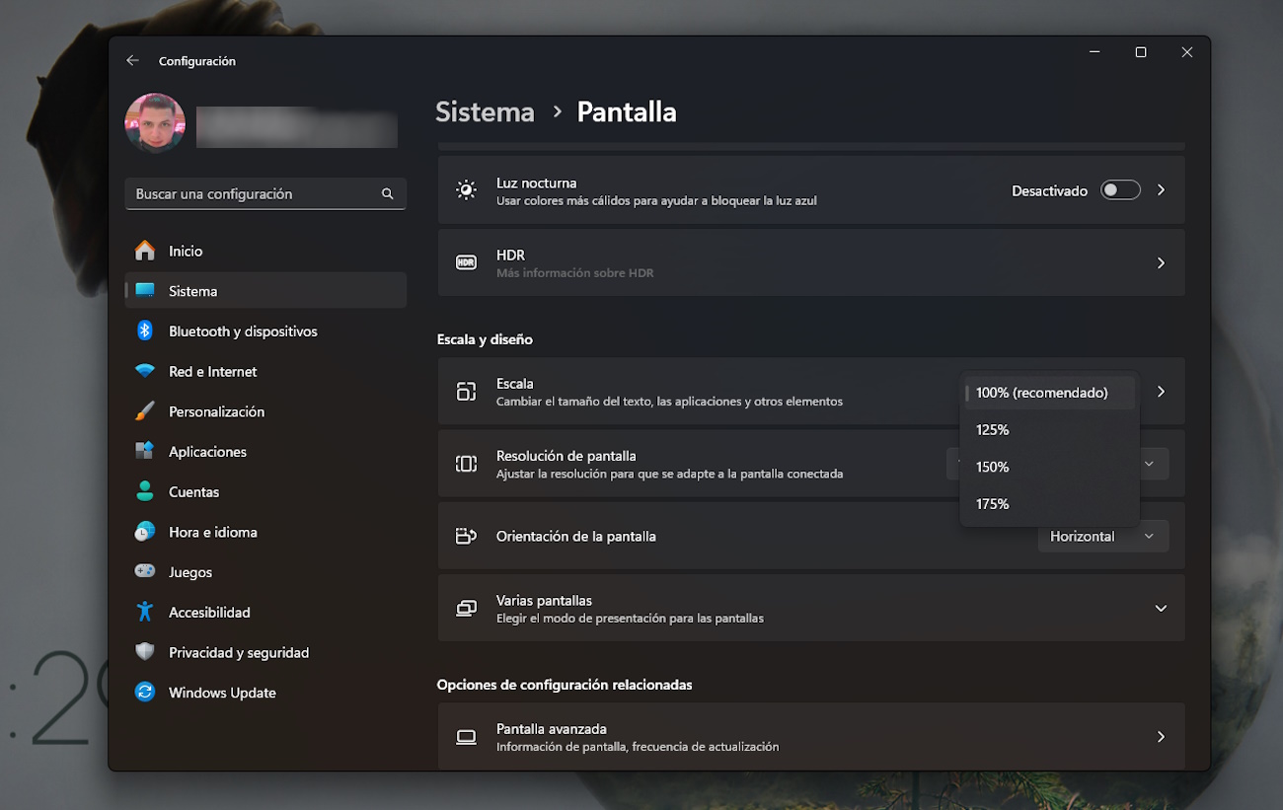Select 100% (recomendado) scale option

[1049, 393]
